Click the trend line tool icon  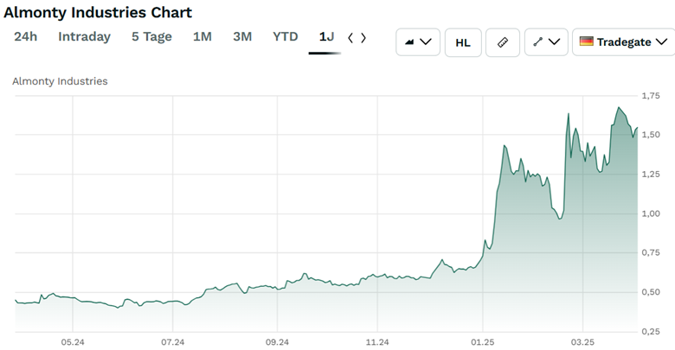[538, 41]
